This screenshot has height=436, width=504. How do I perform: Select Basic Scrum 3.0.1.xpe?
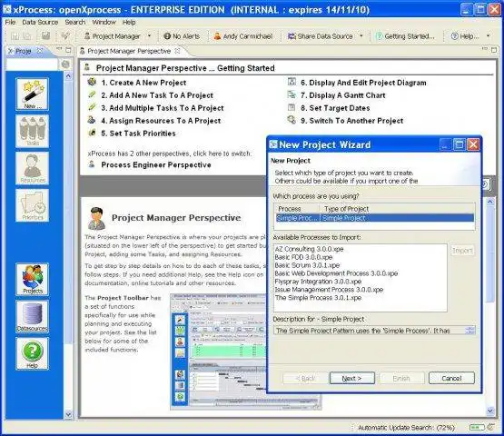point(307,265)
